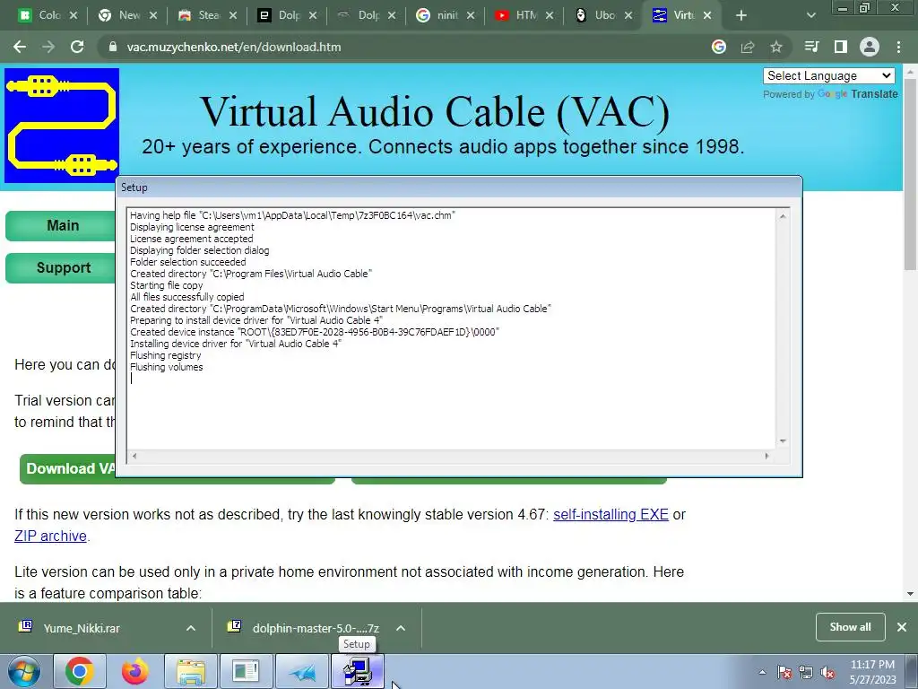Open the Main navigation button
This screenshot has width=918, height=689.
pos(62,225)
